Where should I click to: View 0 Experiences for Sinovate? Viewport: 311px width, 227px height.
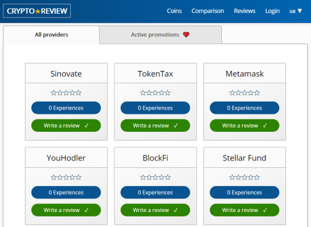click(x=66, y=108)
